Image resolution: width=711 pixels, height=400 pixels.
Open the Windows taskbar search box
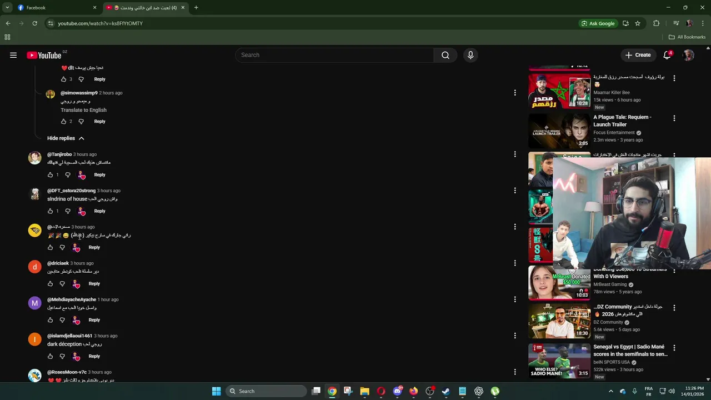pos(267,391)
